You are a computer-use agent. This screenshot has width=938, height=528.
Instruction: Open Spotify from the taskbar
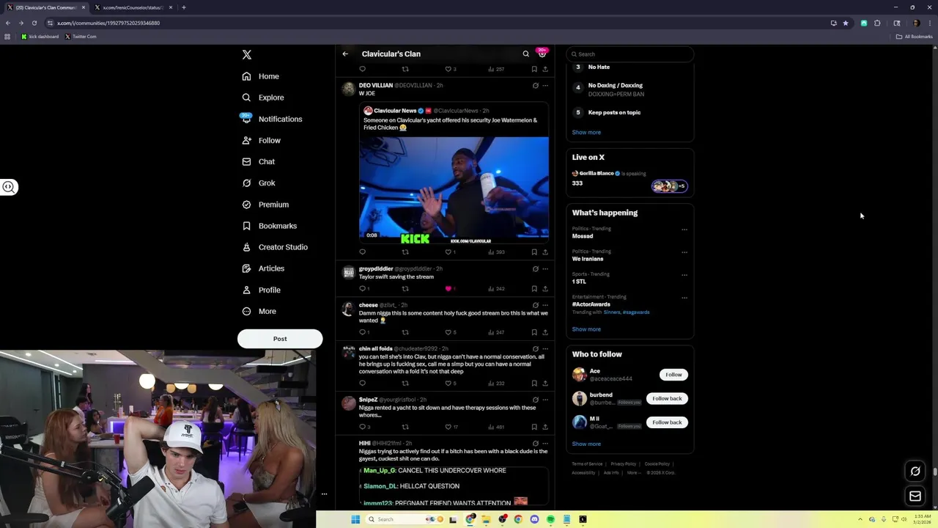[550, 519]
